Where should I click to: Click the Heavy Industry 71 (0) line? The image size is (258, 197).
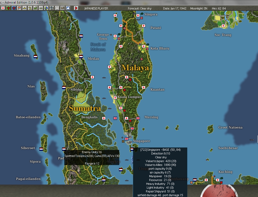click(160, 184)
